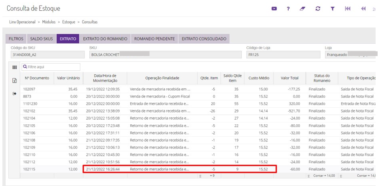Viewport: 380px width, 186px height.
Task: Click the video tutorial play icon
Action: tap(274, 9)
